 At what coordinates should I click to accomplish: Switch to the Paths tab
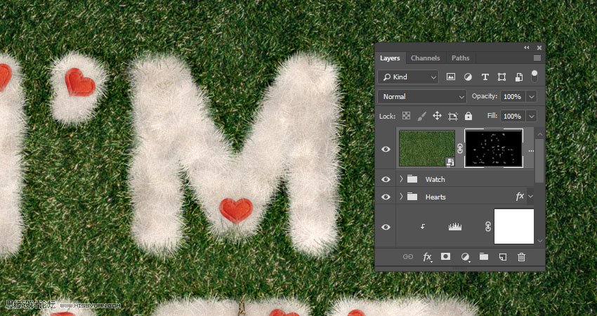[x=460, y=58]
